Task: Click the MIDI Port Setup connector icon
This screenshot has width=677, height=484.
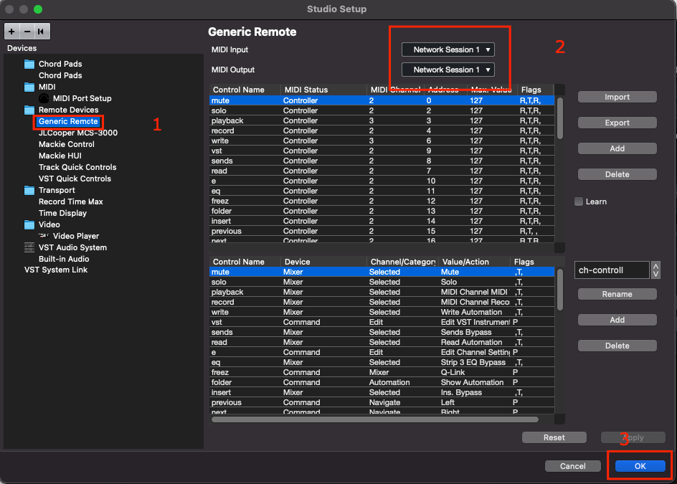Action: click(44, 98)
